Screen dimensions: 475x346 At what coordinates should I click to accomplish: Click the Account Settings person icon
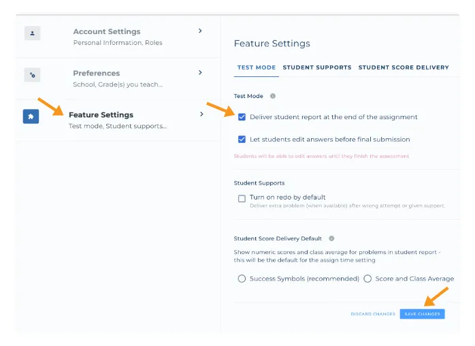pos(32,33)
